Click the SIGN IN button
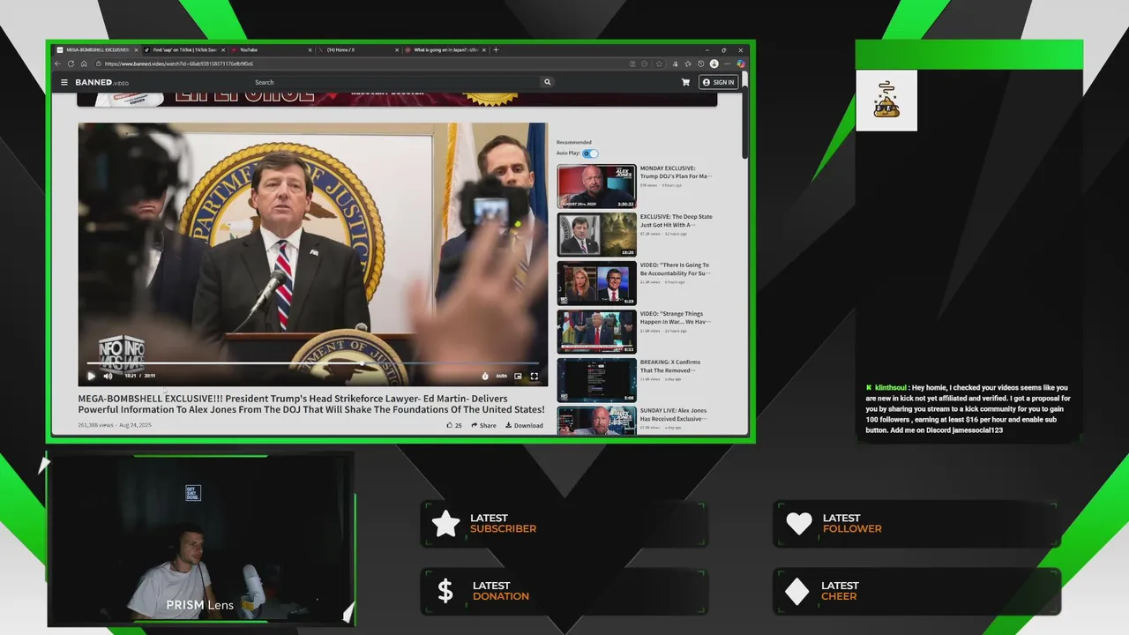 [x=718, y=82]
